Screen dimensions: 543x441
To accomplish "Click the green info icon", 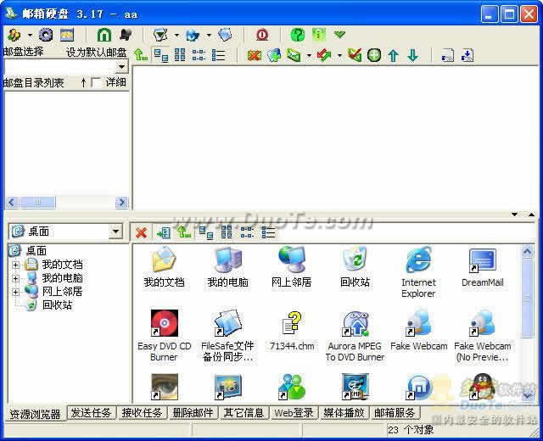I will click(x=319, y=35).
